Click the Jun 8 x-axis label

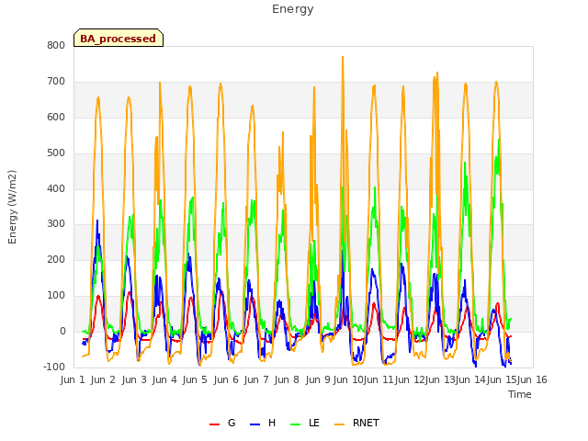(x=287, y=379)
